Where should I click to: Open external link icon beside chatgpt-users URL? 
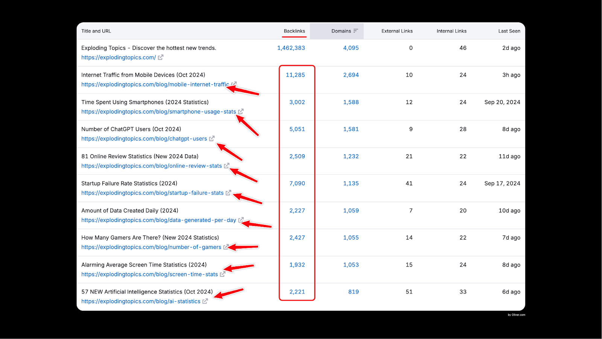212,139
